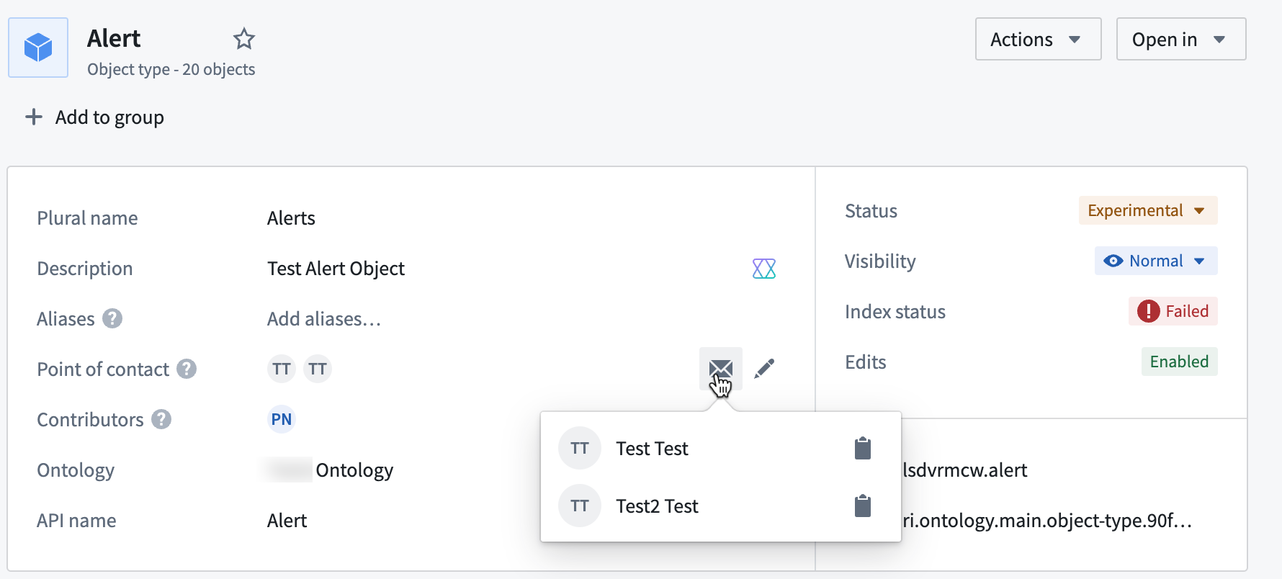Screen dimensions: 1282x579
Task: Click the Alert API name value
Action: click(x=287, y=520)
